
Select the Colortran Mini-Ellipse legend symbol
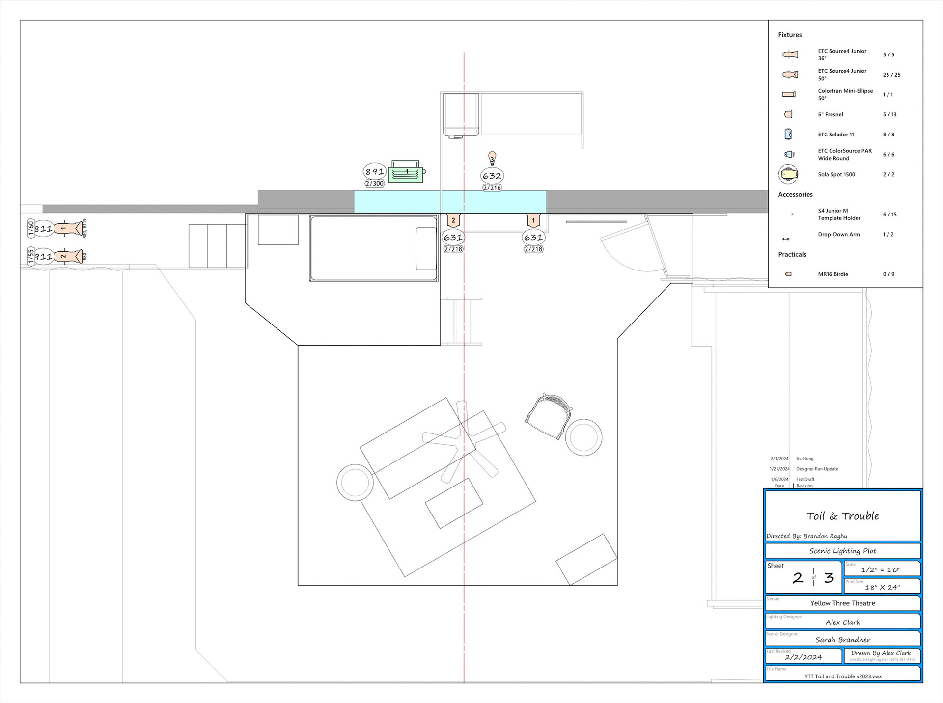[x=789, y=94]
